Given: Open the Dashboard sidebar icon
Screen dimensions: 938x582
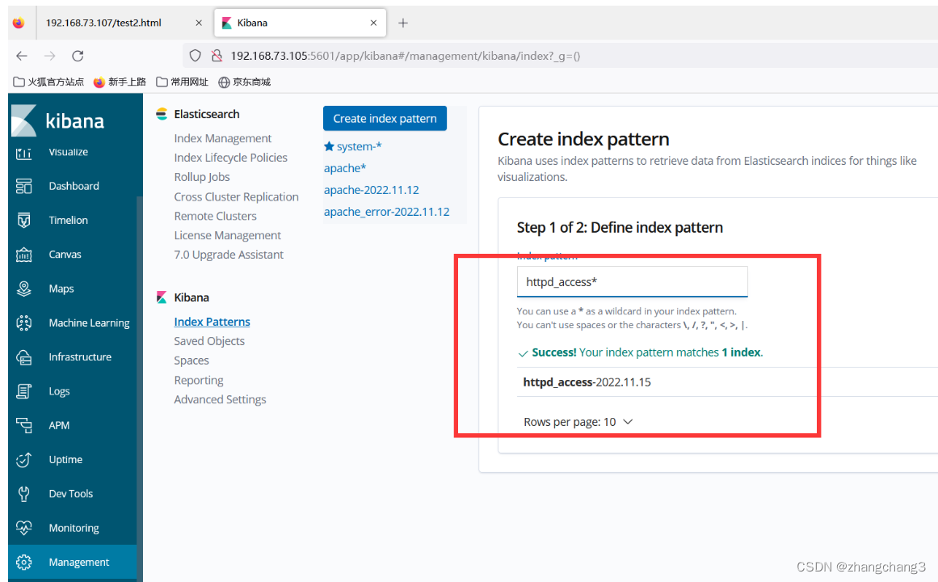Looking at the screenshot, I should coord(24,186).
